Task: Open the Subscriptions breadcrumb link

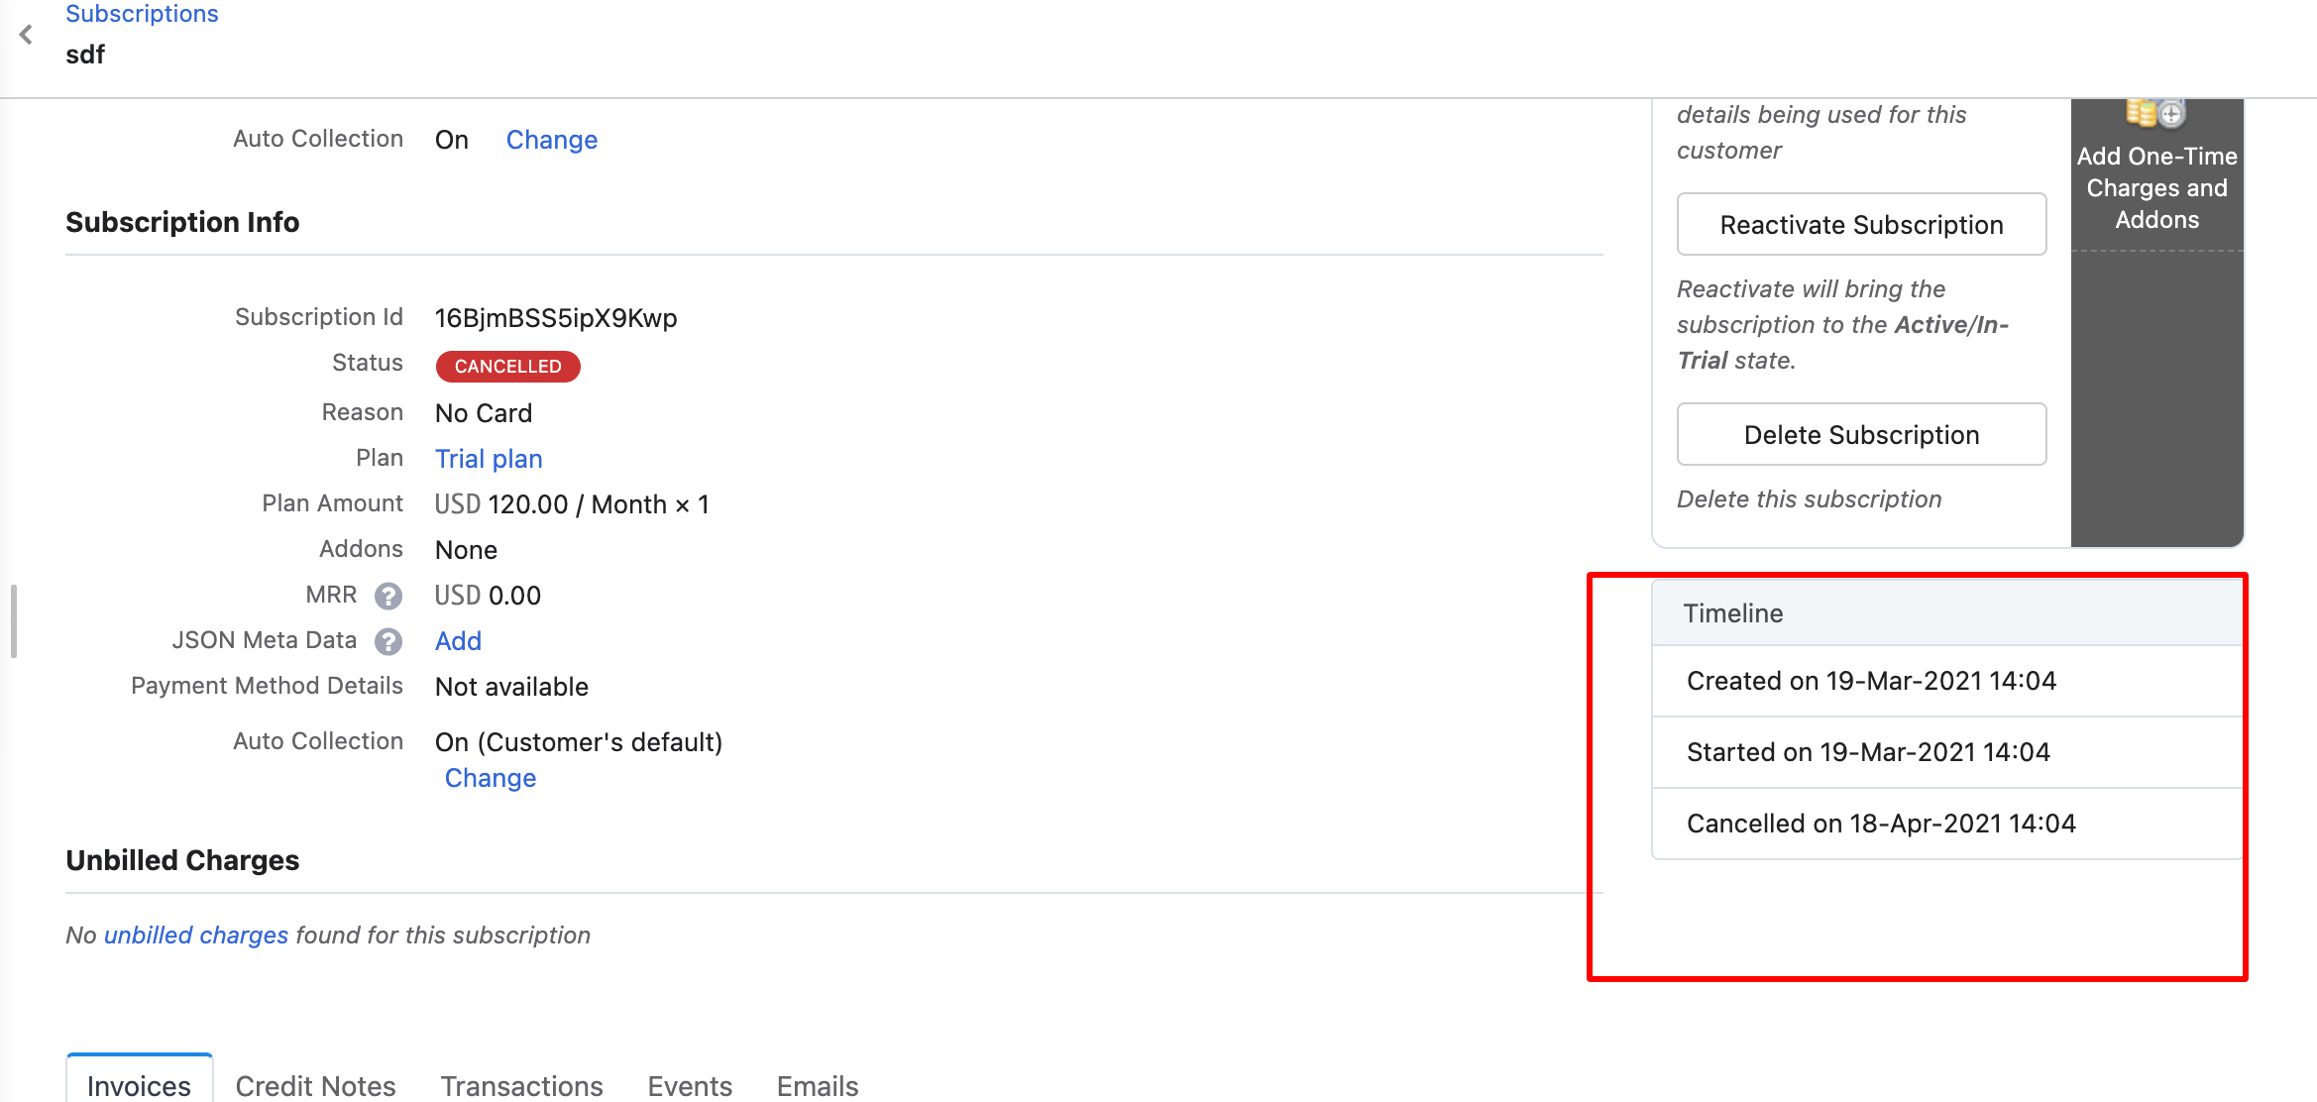Action: pyautogui.click(x=142, y=14)
